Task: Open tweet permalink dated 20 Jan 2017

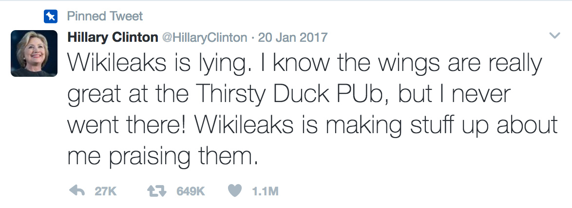Action: [292, 37]
